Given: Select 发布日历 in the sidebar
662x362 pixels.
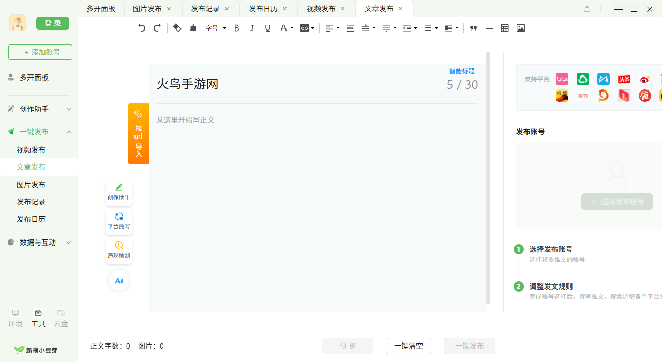Looking at the screenshot, I should pyautogui.click(x=31, y=219).
